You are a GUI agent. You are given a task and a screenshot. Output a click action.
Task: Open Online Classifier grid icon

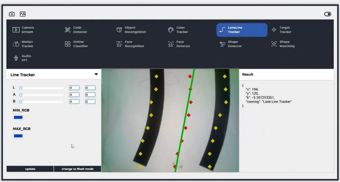(x=68, y=44)
